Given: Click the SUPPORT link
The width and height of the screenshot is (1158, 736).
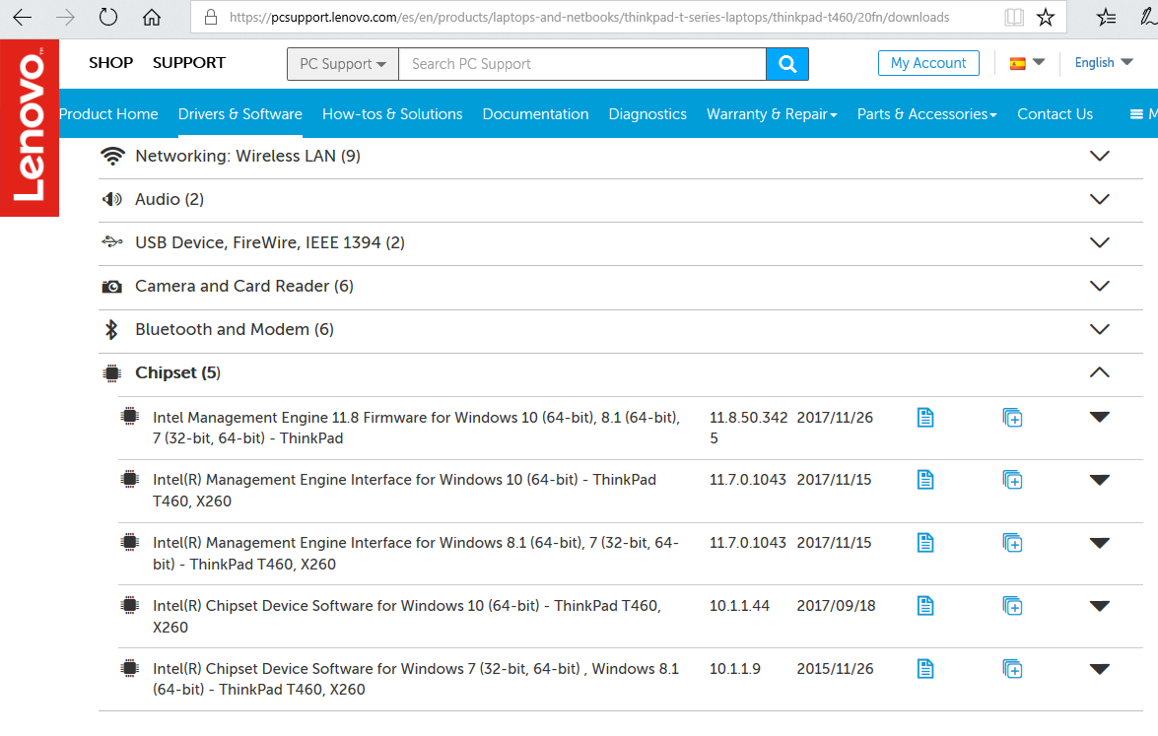Looking at the screenshot, I should click(x=189, y=63).
